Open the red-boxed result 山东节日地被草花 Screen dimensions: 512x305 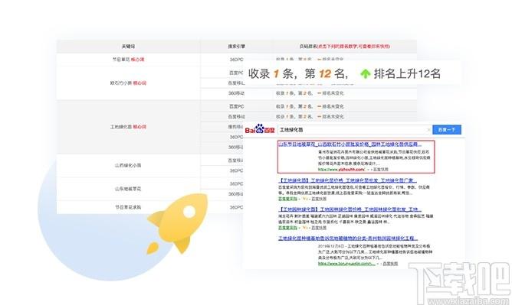coord(350,144)
